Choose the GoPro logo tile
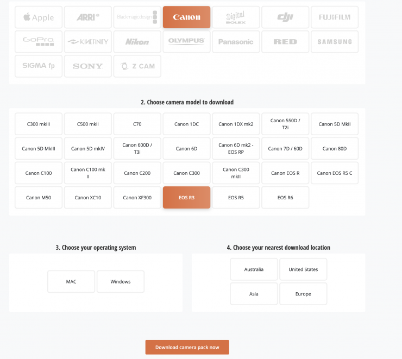This screenshot has width=402, height=359. tap(39, 42)
